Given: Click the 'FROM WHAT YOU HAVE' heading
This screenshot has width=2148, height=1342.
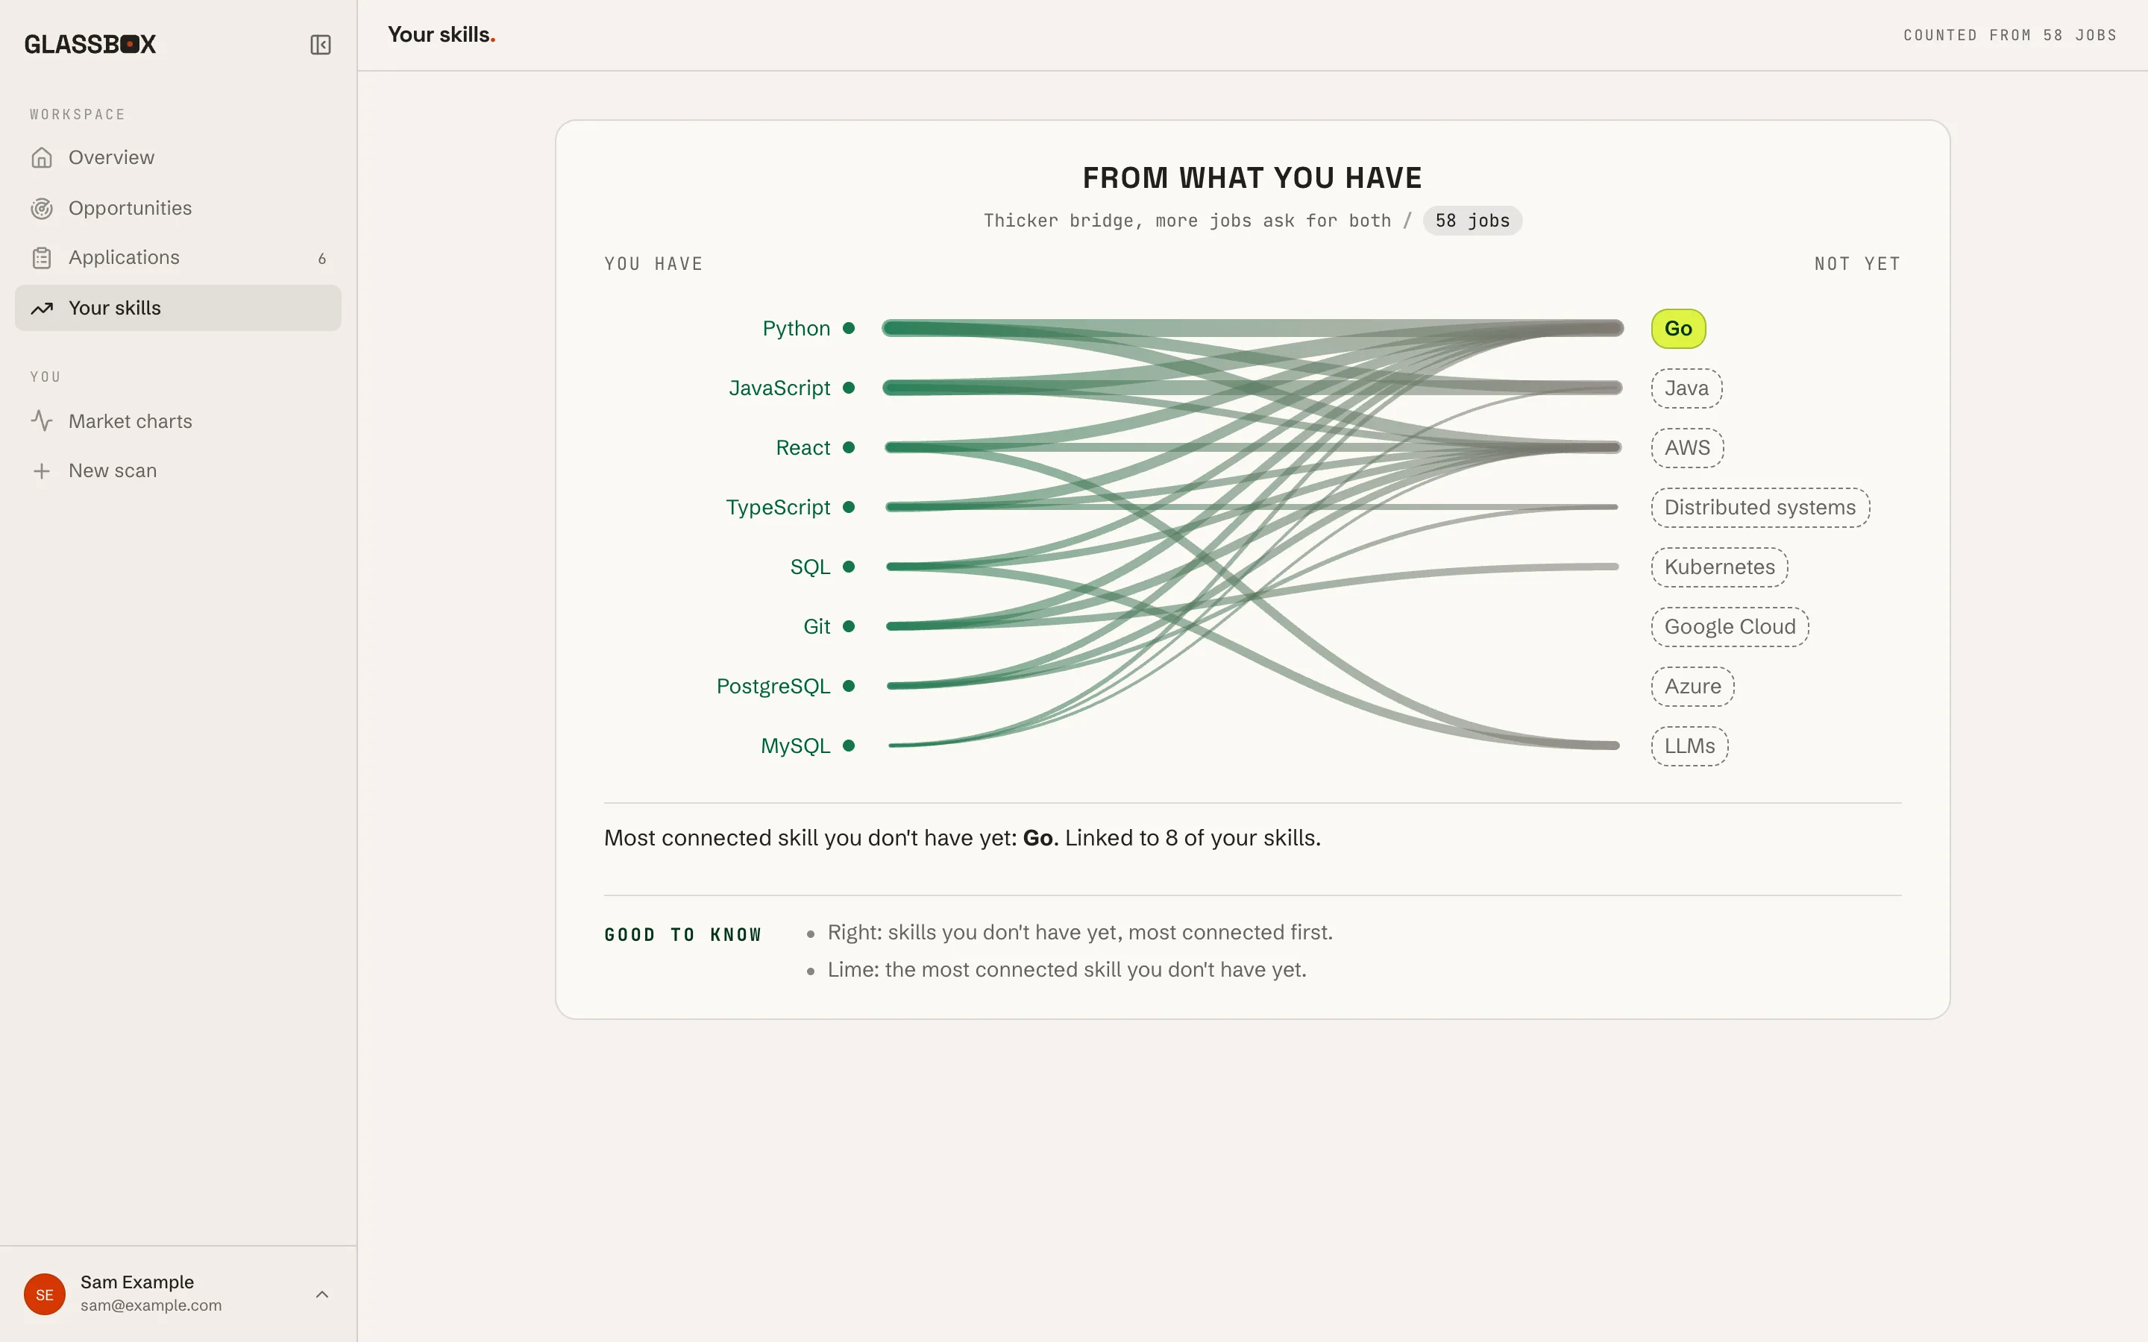Looking at the screenshot, I should coord(1252,177).
